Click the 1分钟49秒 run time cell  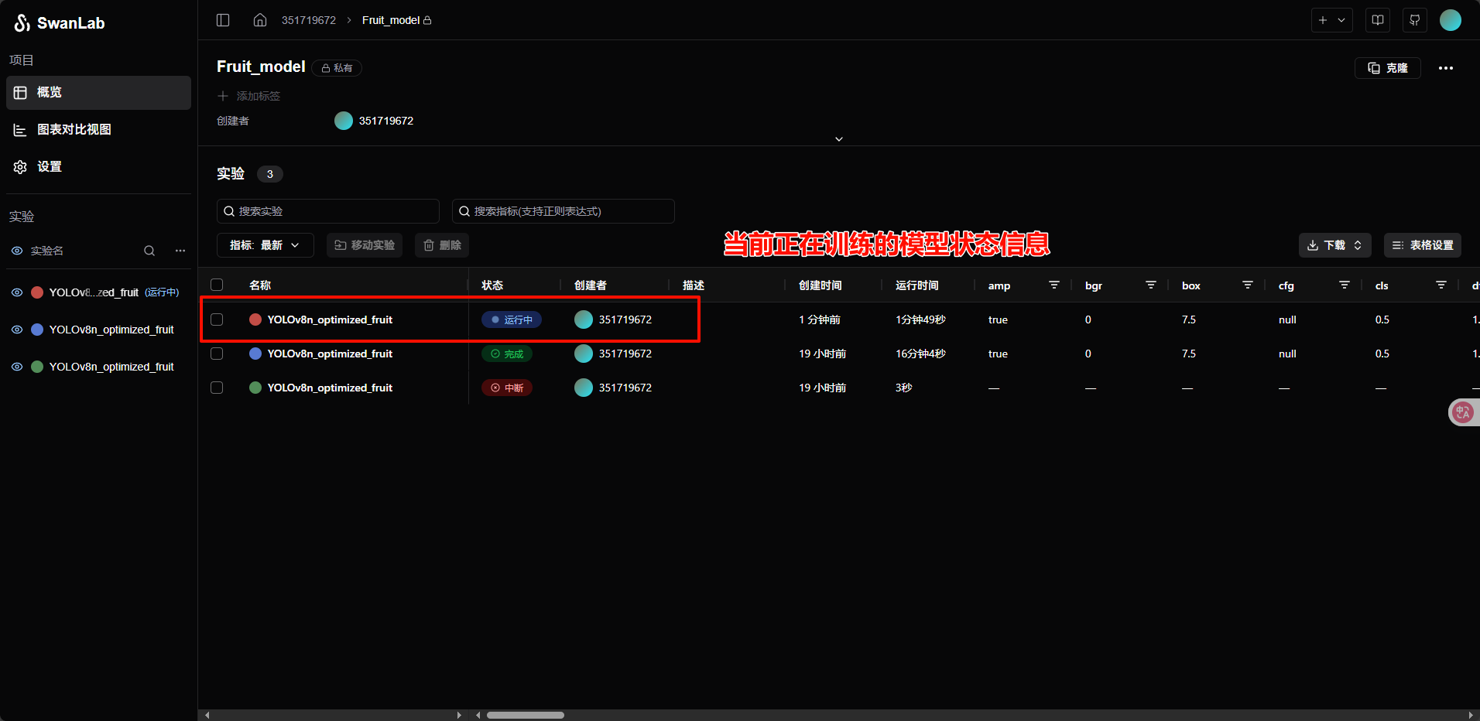click(x=921, y=319)
